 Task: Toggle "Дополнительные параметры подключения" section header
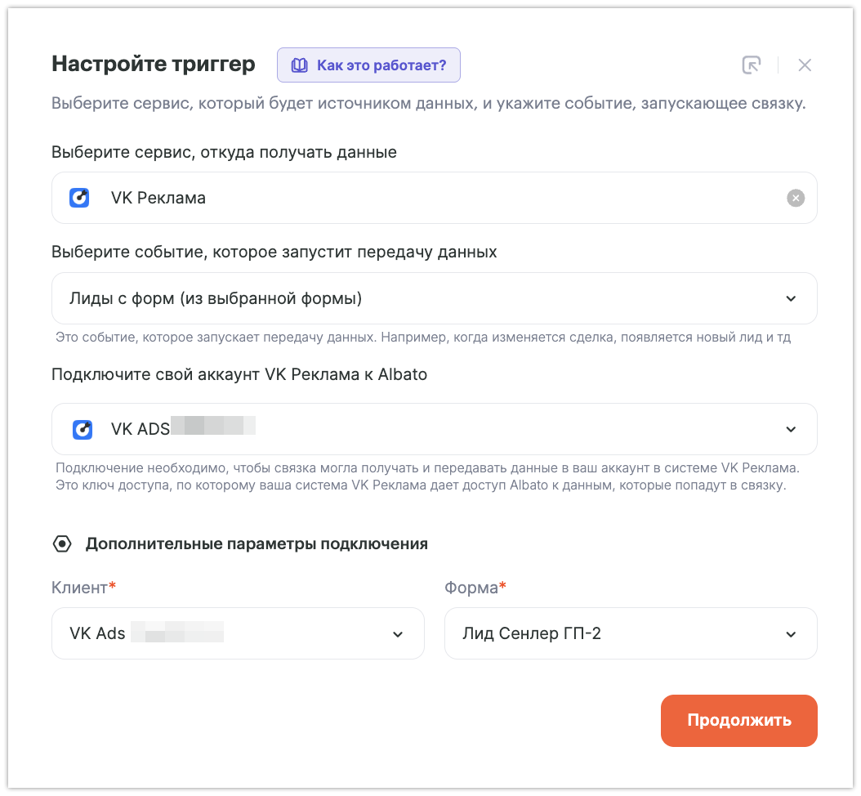tap(257, 544)
